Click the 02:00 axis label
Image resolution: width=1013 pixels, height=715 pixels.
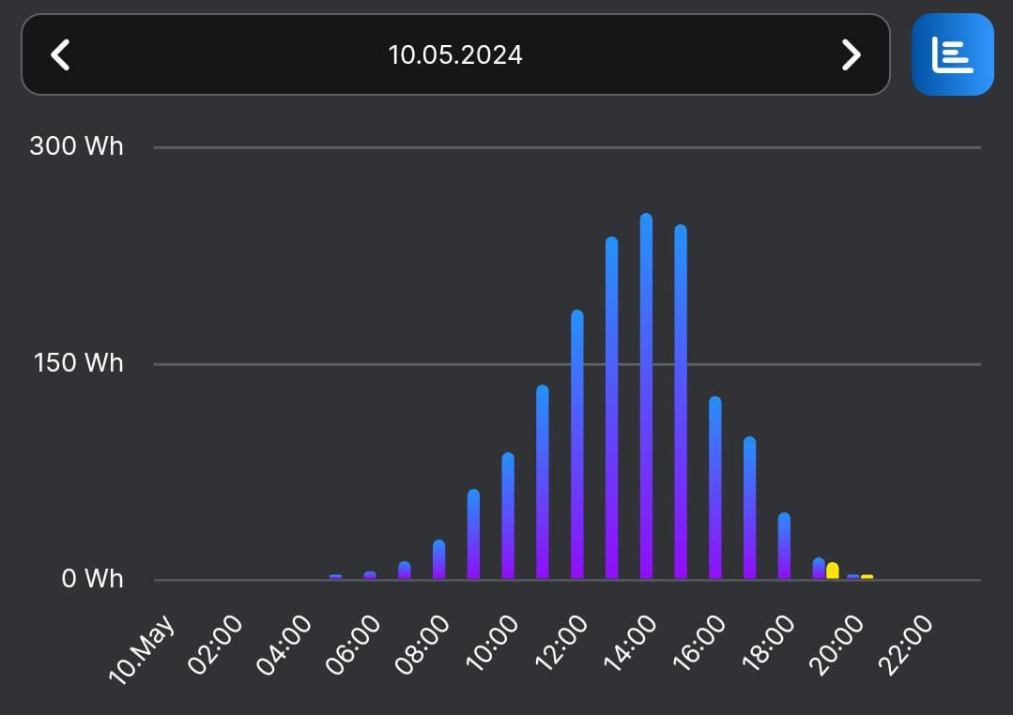pos(214,645)
